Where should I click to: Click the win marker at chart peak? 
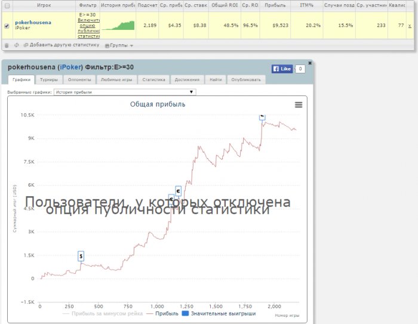click(262, 117)
